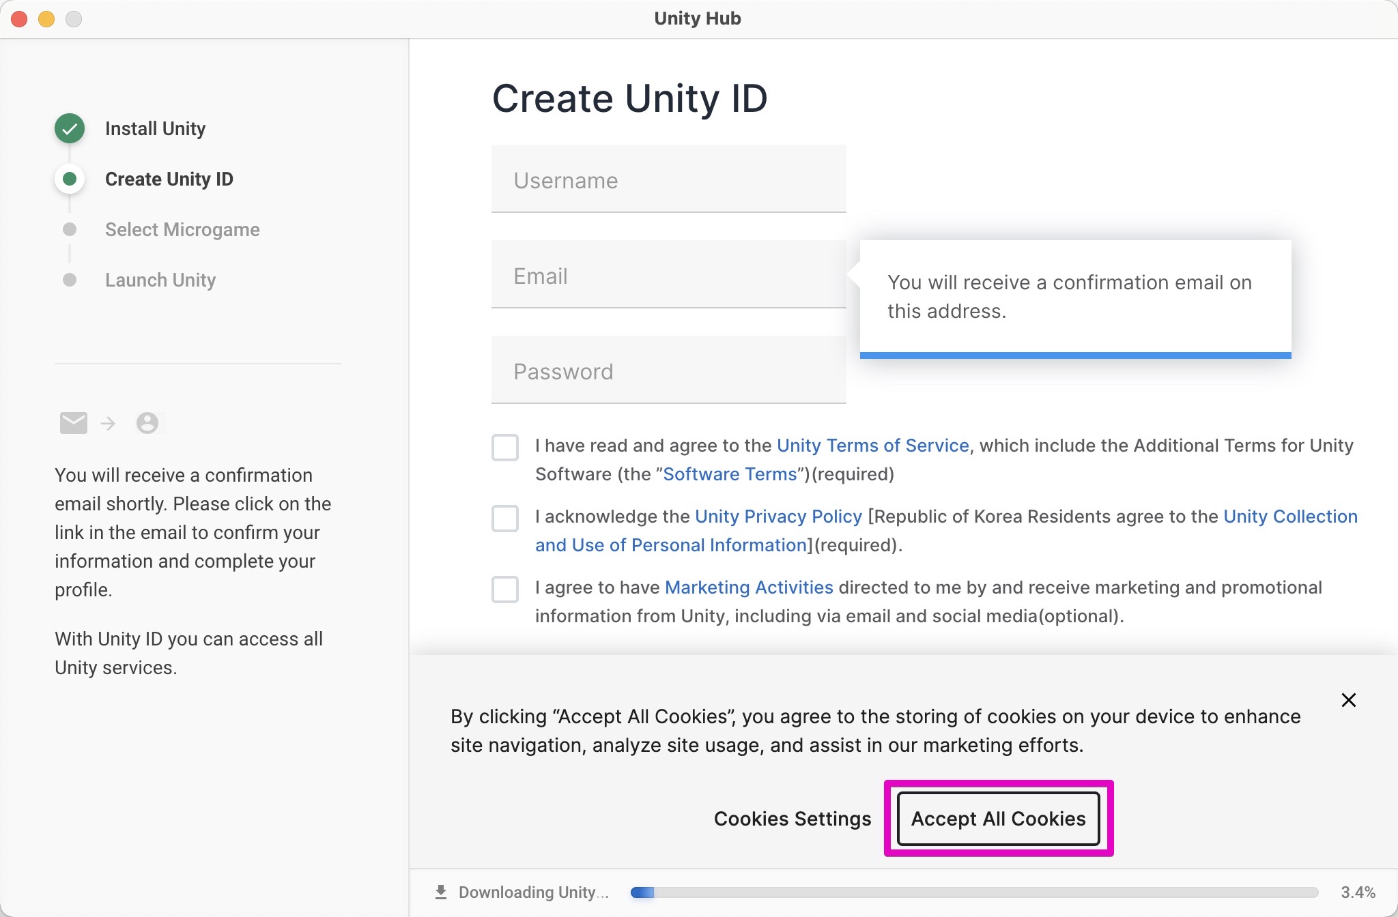Click the email envelope icon in sidebar
The image size is (1398, 917).
tap(73, 423)
